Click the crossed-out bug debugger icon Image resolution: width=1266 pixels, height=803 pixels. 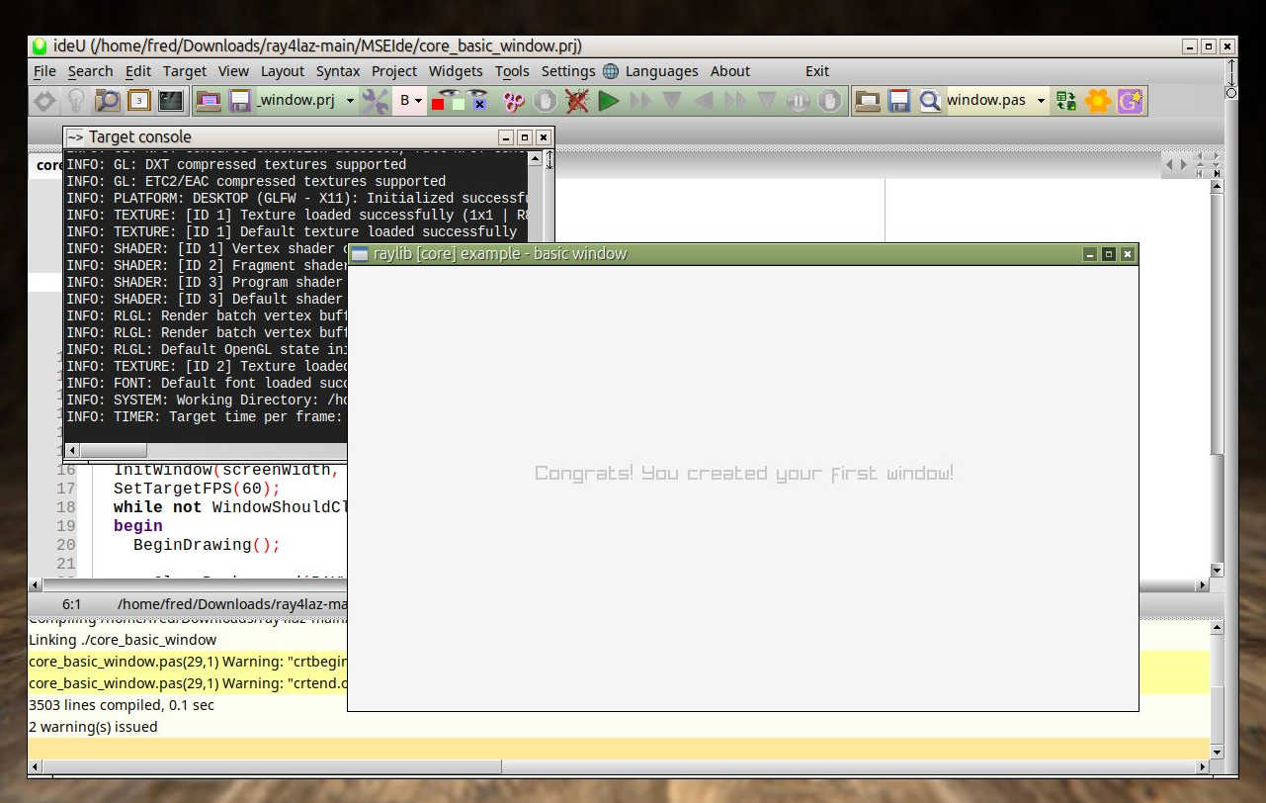pyautogui.click(x=577, y=101)
